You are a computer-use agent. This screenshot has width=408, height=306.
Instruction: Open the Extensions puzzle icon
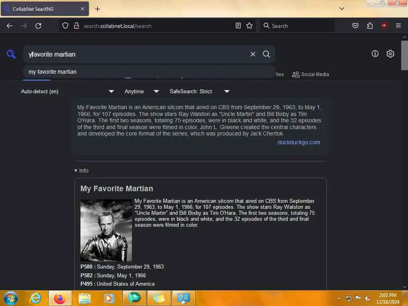tap(370, 26)
